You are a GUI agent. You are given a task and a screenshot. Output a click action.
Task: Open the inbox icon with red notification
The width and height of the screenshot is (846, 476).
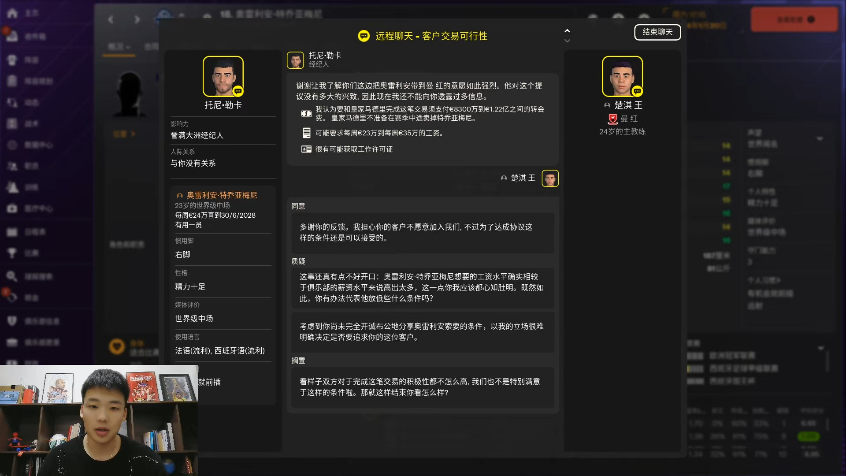11,36
